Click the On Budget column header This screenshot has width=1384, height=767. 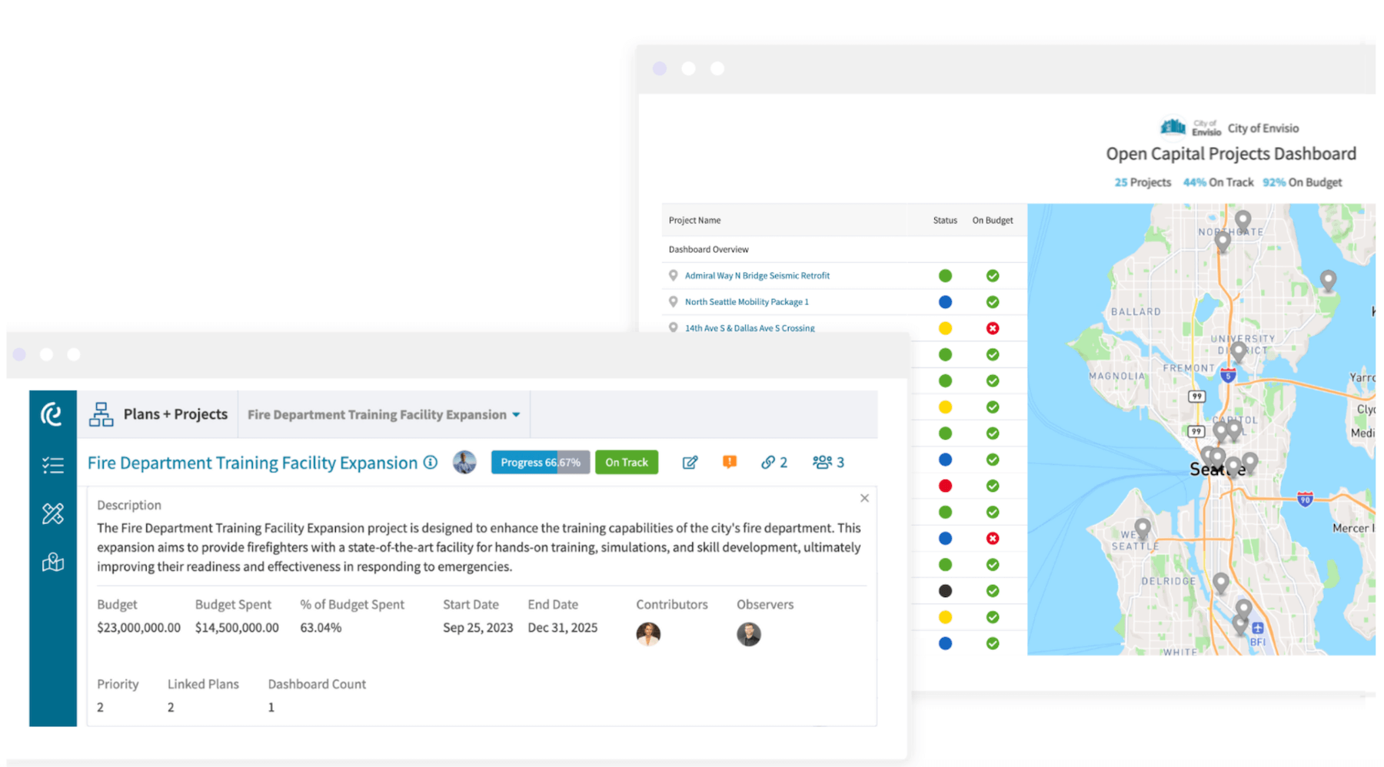pyautogui.click(x=993, y=220)
